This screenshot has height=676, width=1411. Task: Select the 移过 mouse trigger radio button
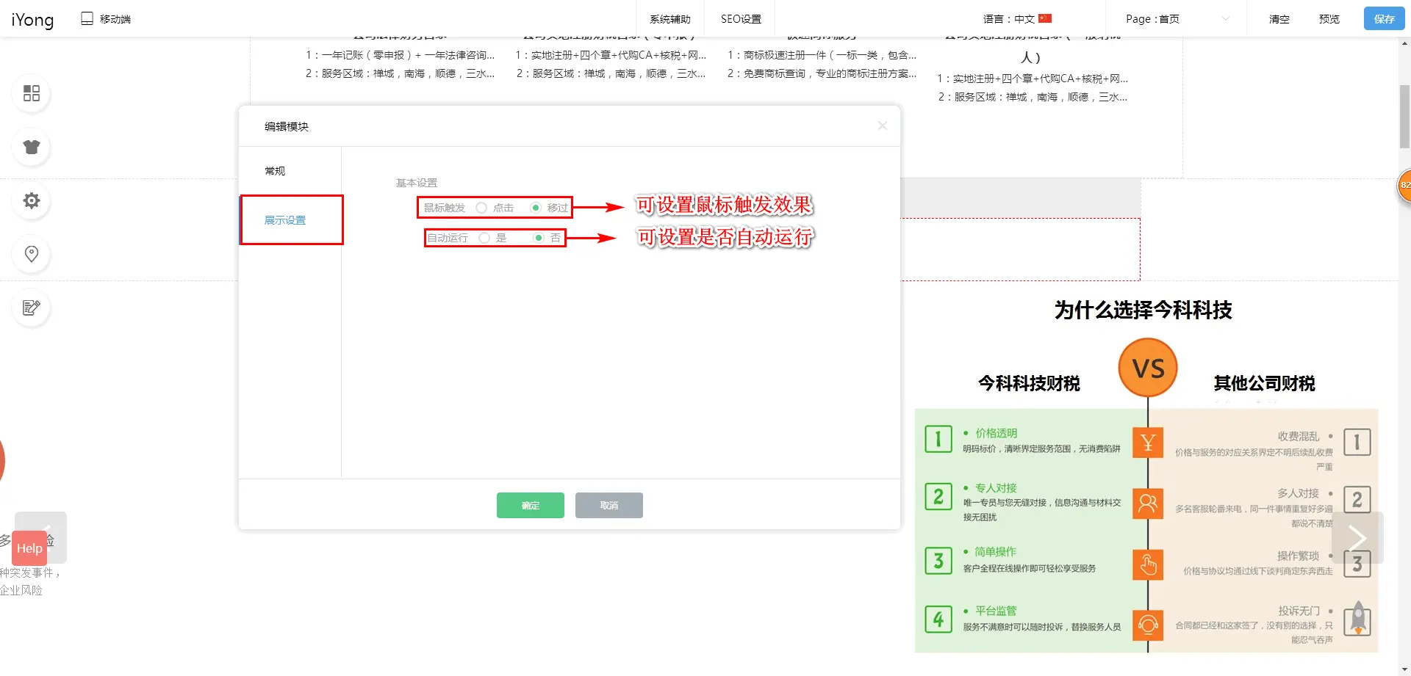(x=536, y=208)
